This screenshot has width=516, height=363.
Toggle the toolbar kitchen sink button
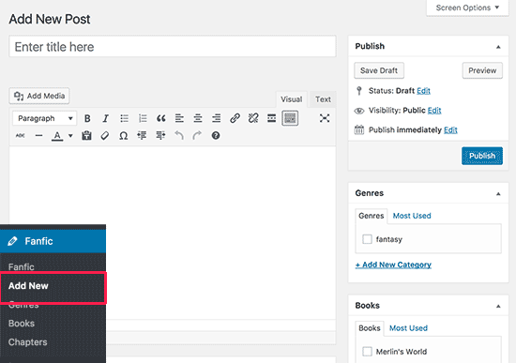[x=290, y=118]
